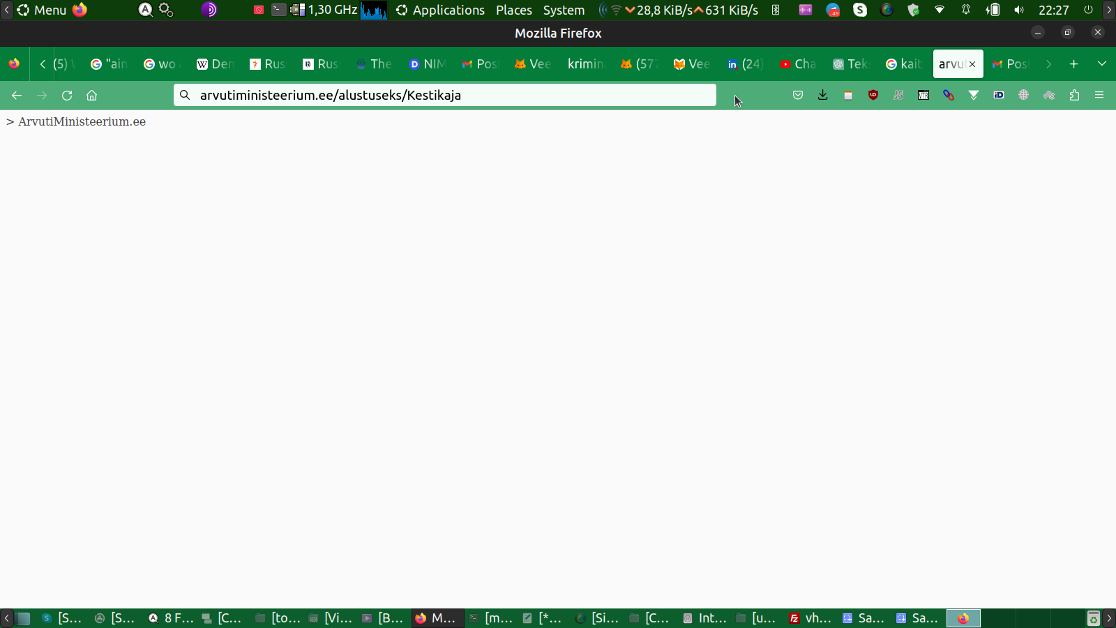The height and width of the screenshot is (628, 1116).
Task: Click the CPU frequency monitor 1,30 GHz
Action: pyautogui.click(x=324, y=10)
